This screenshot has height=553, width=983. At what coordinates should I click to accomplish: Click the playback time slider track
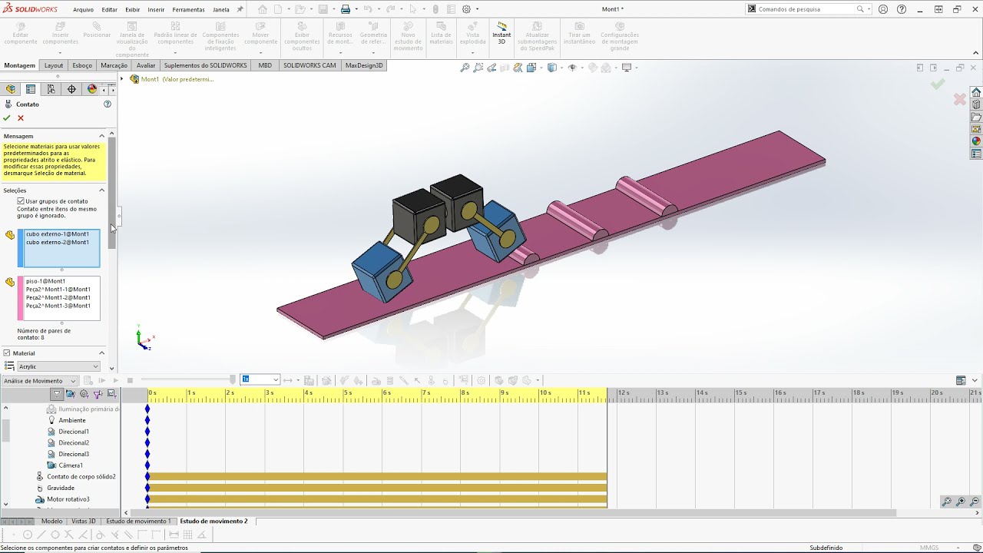pyautogui.click(x=187, y=379)
